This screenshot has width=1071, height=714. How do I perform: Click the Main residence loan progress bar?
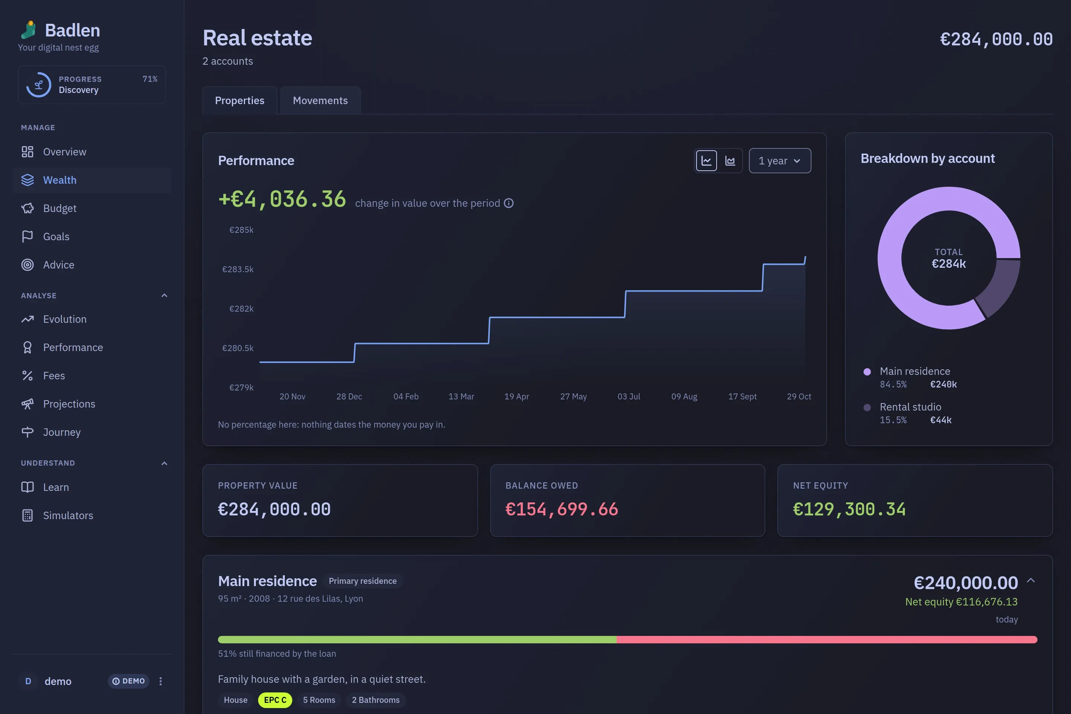pos(627,639)
